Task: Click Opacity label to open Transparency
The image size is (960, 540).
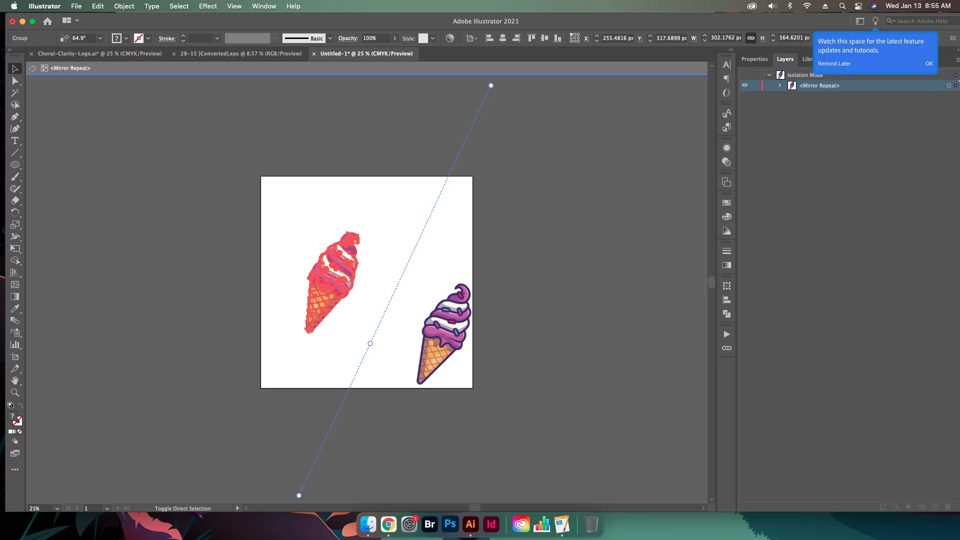Action: click(348, 38)
